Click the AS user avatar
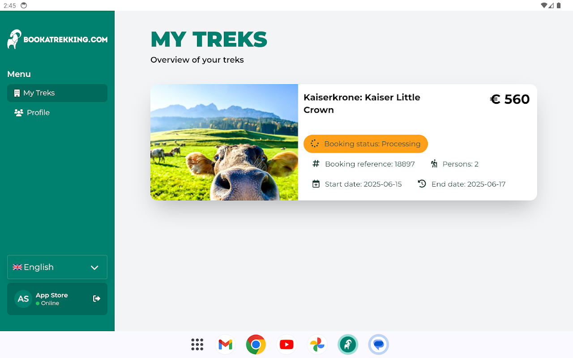 click(23, 299)
